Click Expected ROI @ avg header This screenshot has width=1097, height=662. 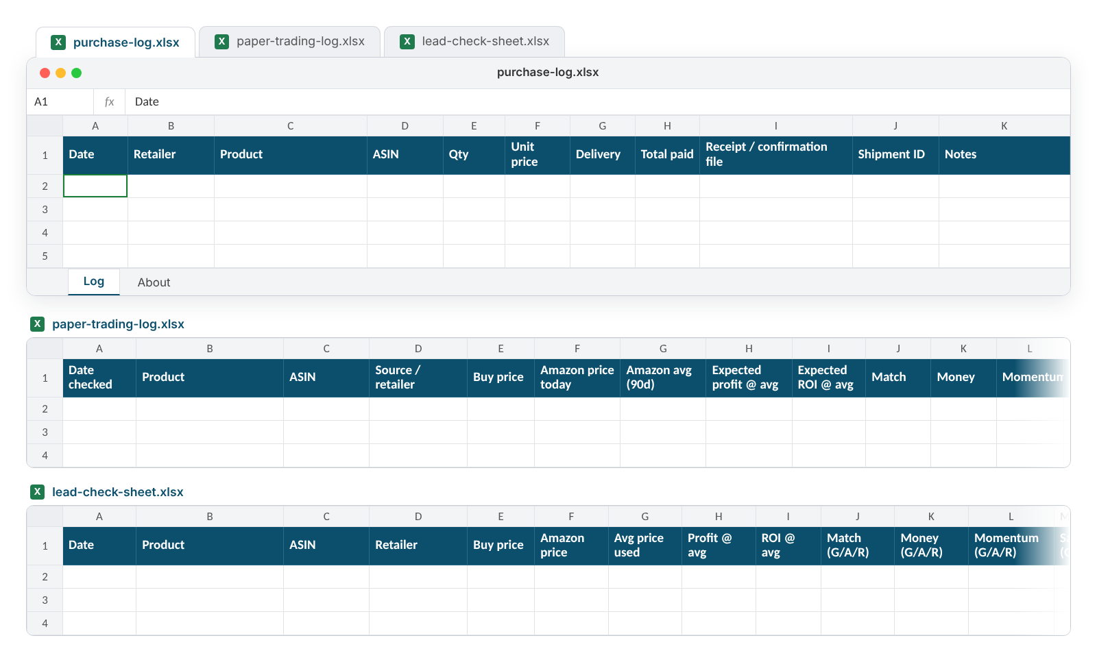coord(829,378)
